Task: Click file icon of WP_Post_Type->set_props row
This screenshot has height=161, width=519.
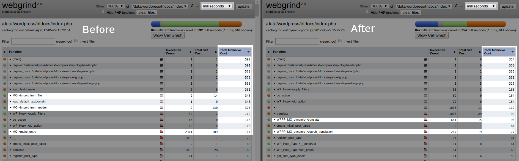Action: click(426, 150)
